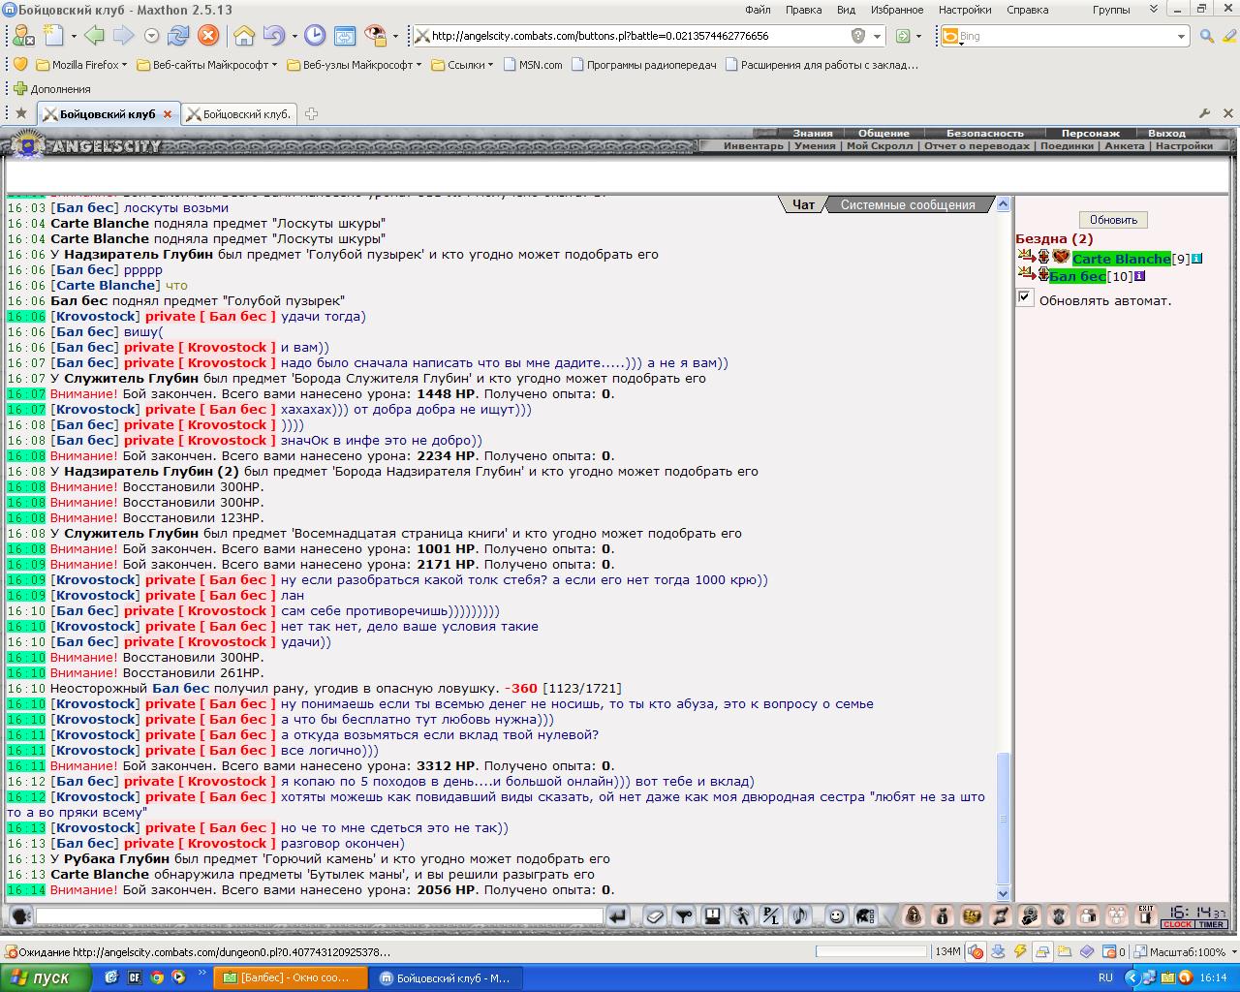Screen dimensions: 1240x992
Task: Click the chat scrollbar down arrow
Action: (x=1003, y=893)
